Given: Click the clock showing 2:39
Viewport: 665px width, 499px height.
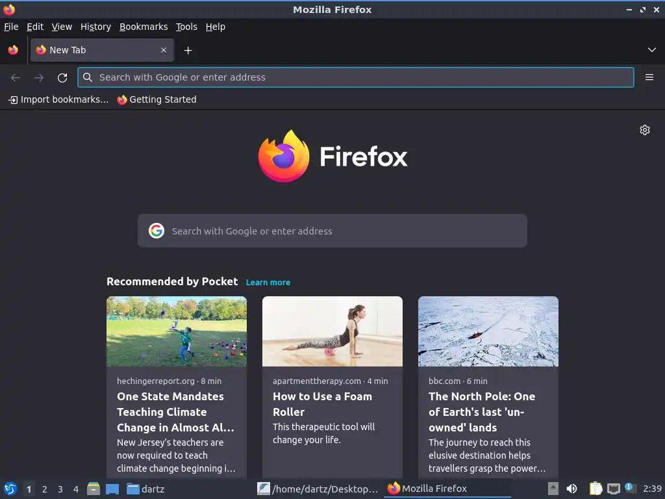Looking at the screenshot, I should tap(652, 489).
